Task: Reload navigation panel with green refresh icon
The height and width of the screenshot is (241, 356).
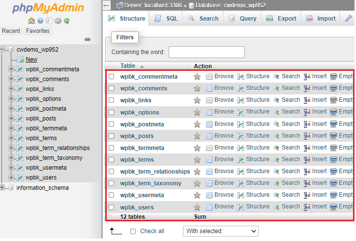Action: tap(66, 21)
